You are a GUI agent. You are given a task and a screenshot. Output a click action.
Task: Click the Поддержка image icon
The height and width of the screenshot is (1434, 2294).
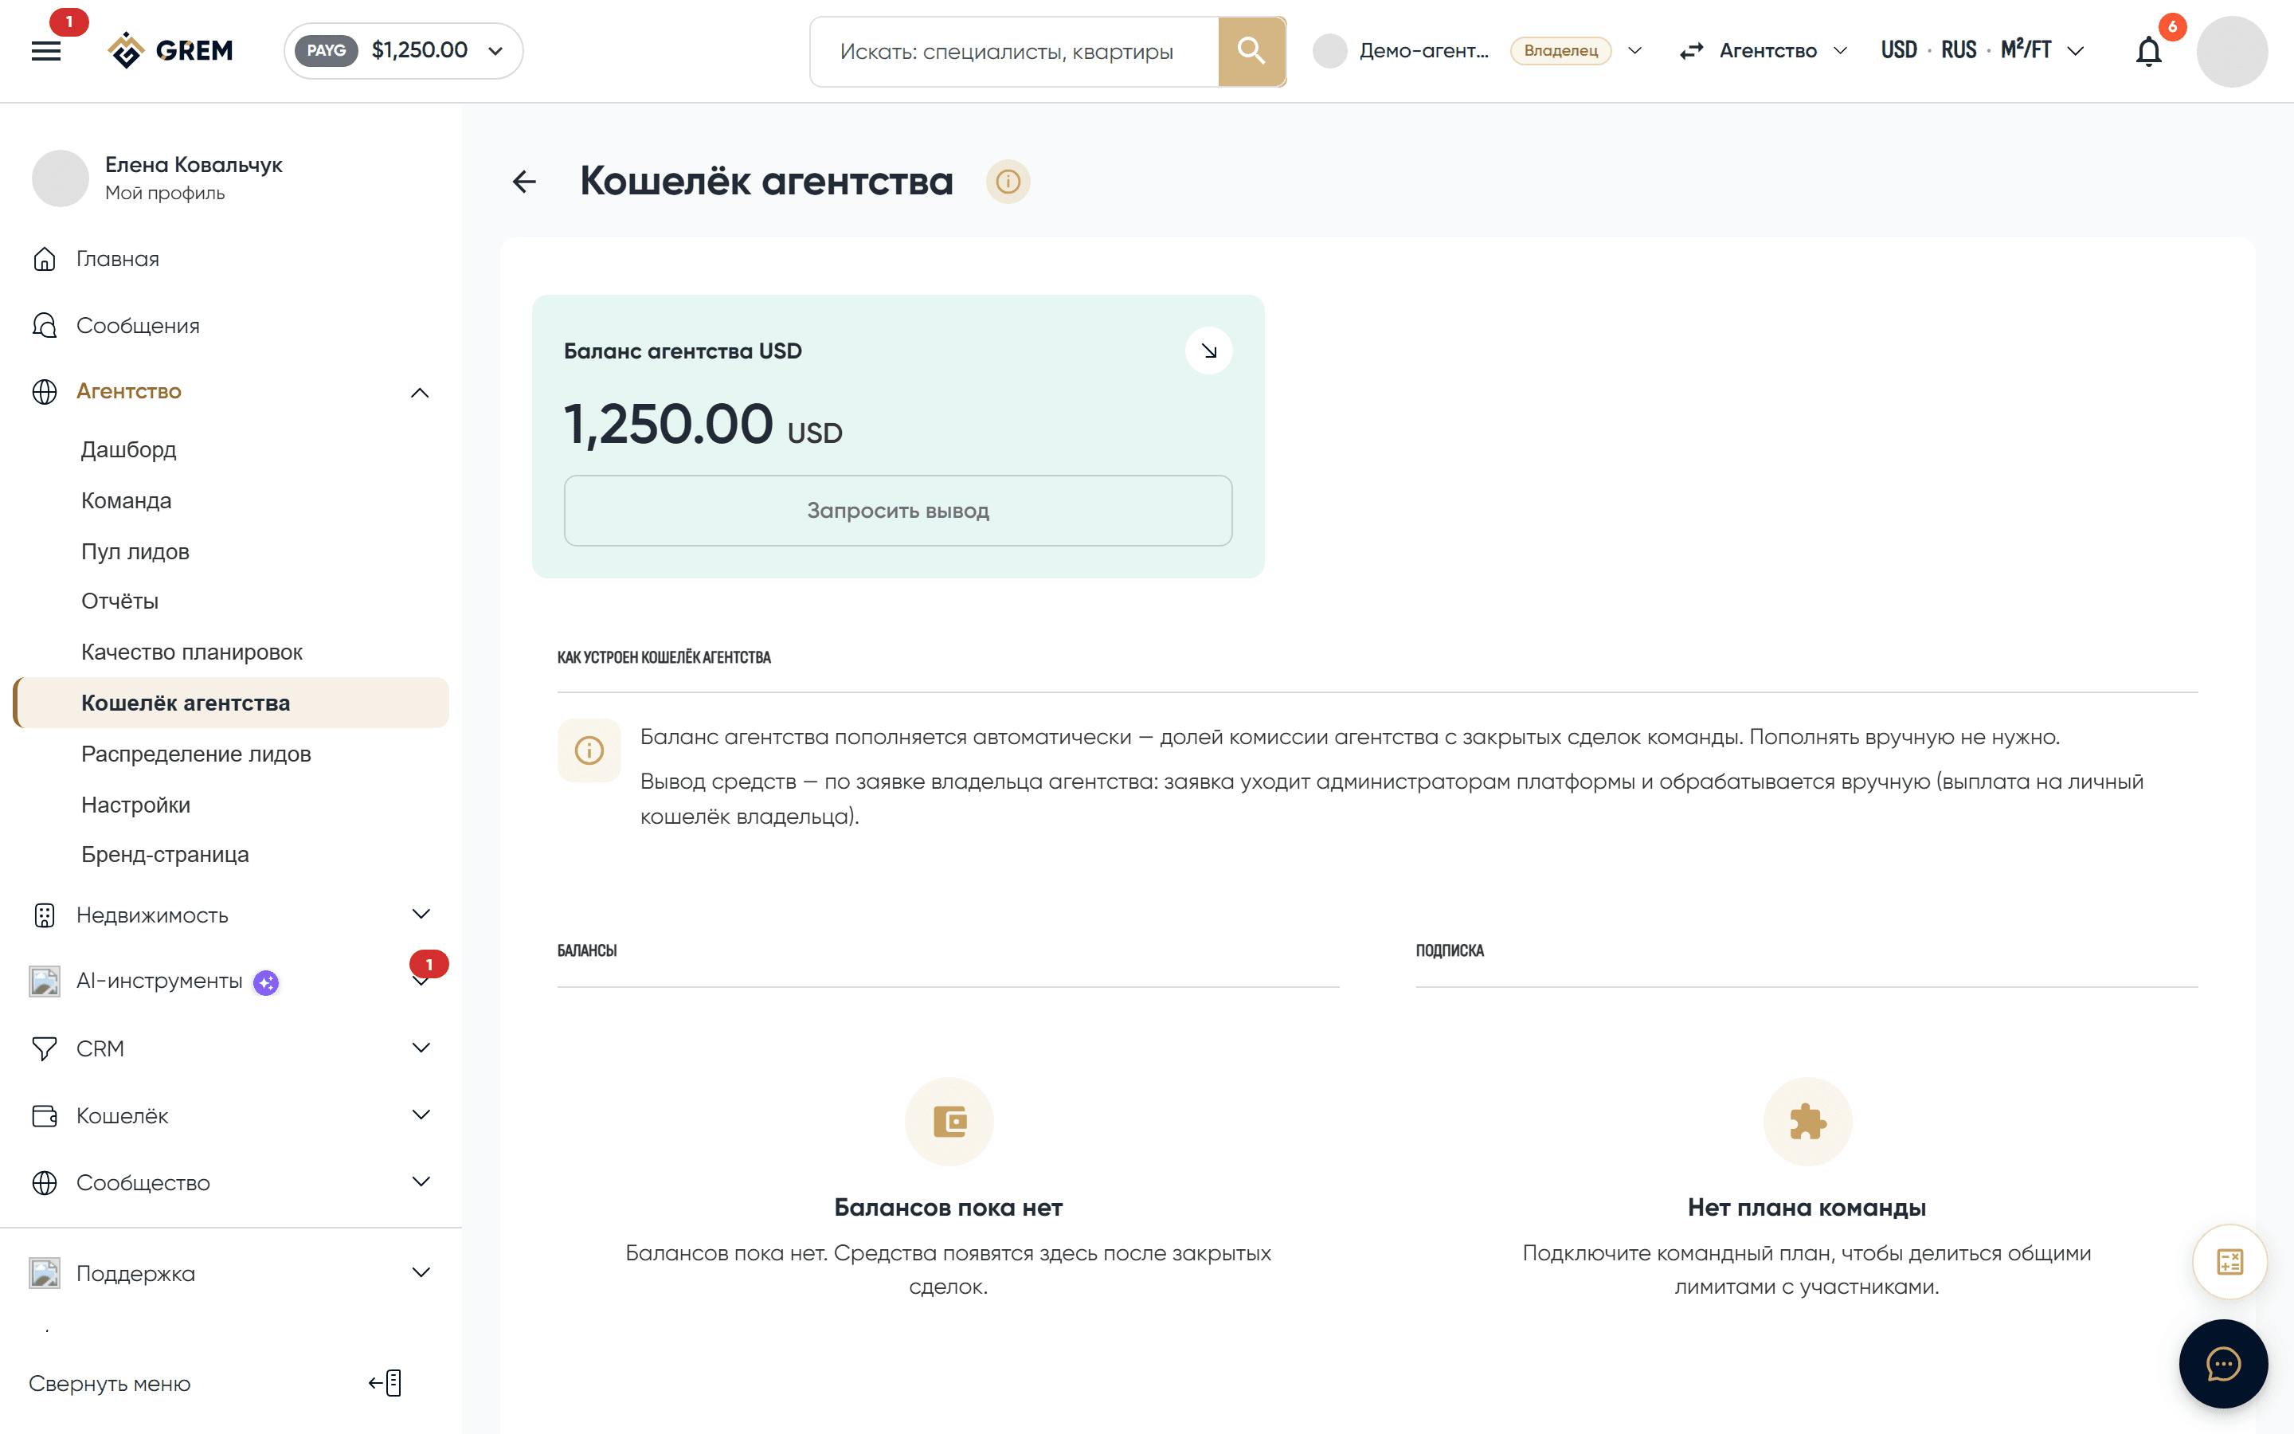click(45, 1273)
